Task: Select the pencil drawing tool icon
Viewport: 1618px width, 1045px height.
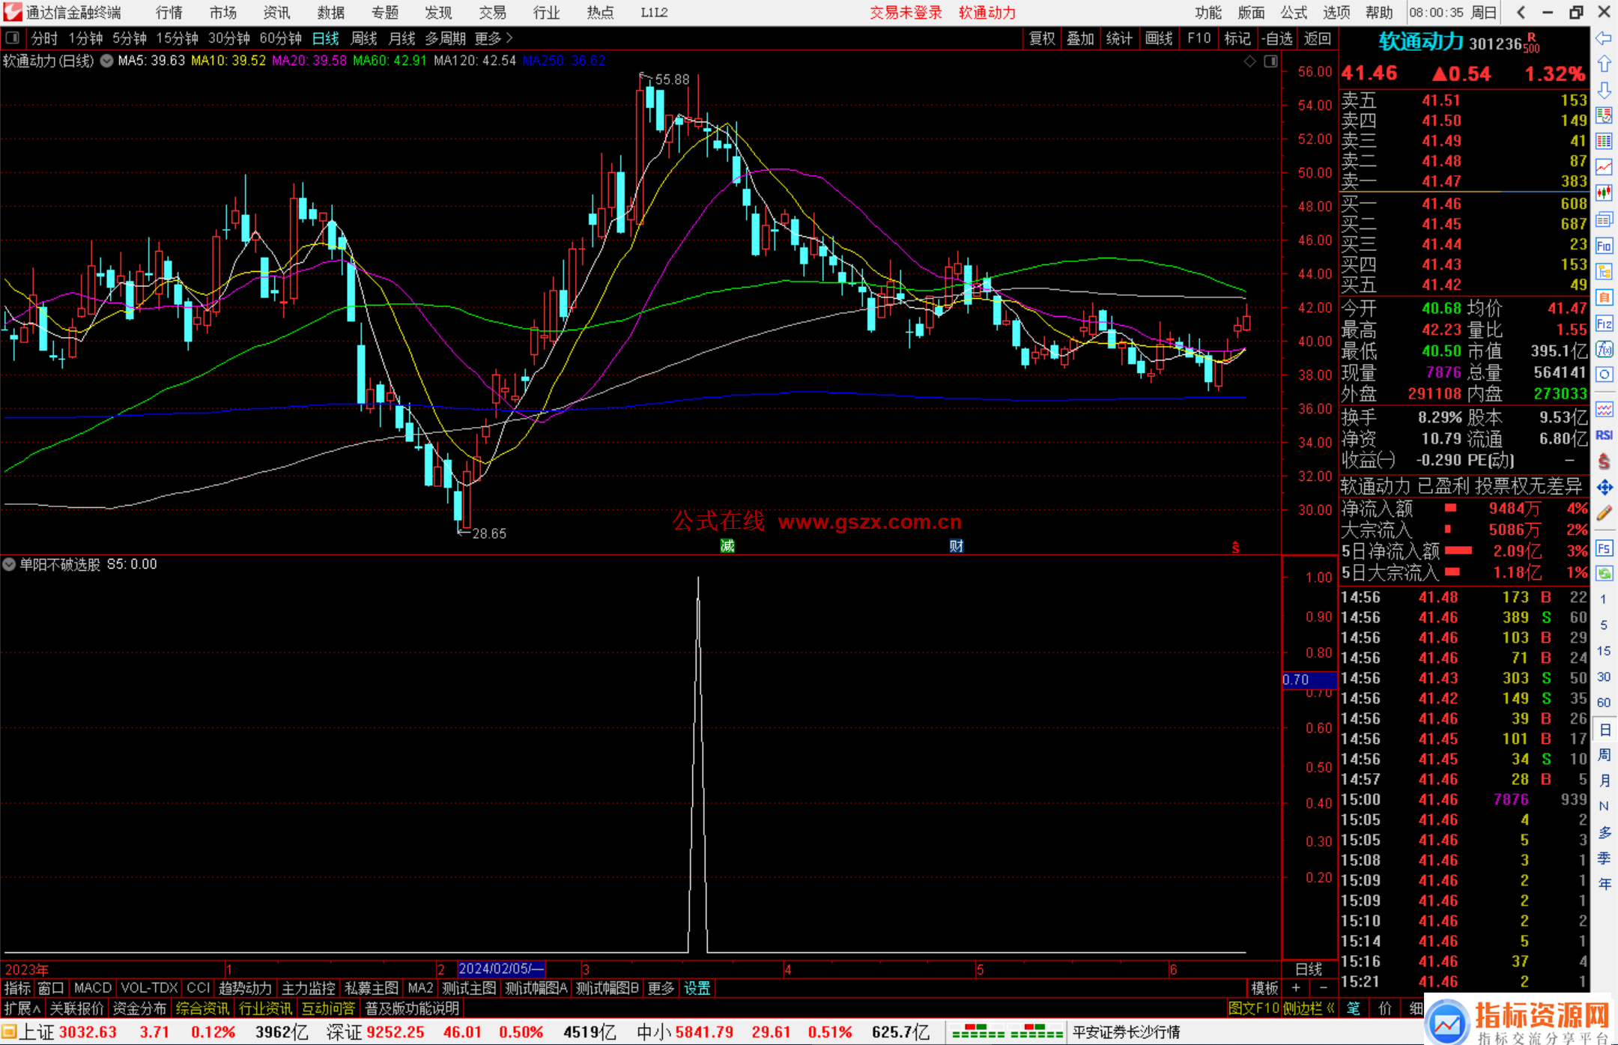Action: 1604,513
